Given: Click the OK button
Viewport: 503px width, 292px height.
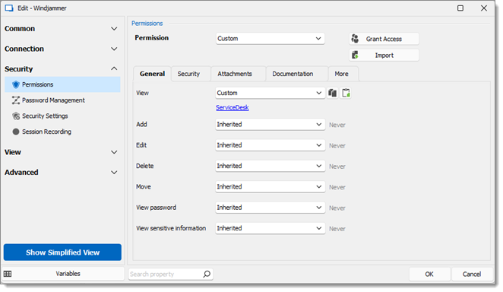Looking at the screenshot, I should 429,275.
